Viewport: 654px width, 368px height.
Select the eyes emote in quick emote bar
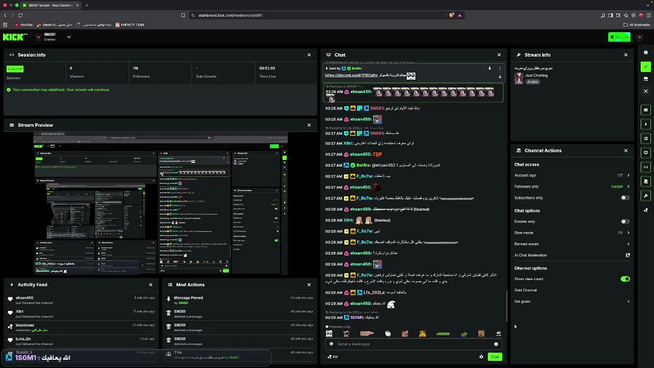pyautogui.click(x=329, y=334)
